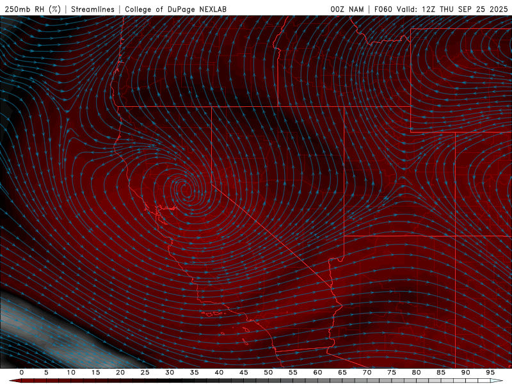
Task: Click the '70' value on the color scale
Action: click(x=367, y=372)
